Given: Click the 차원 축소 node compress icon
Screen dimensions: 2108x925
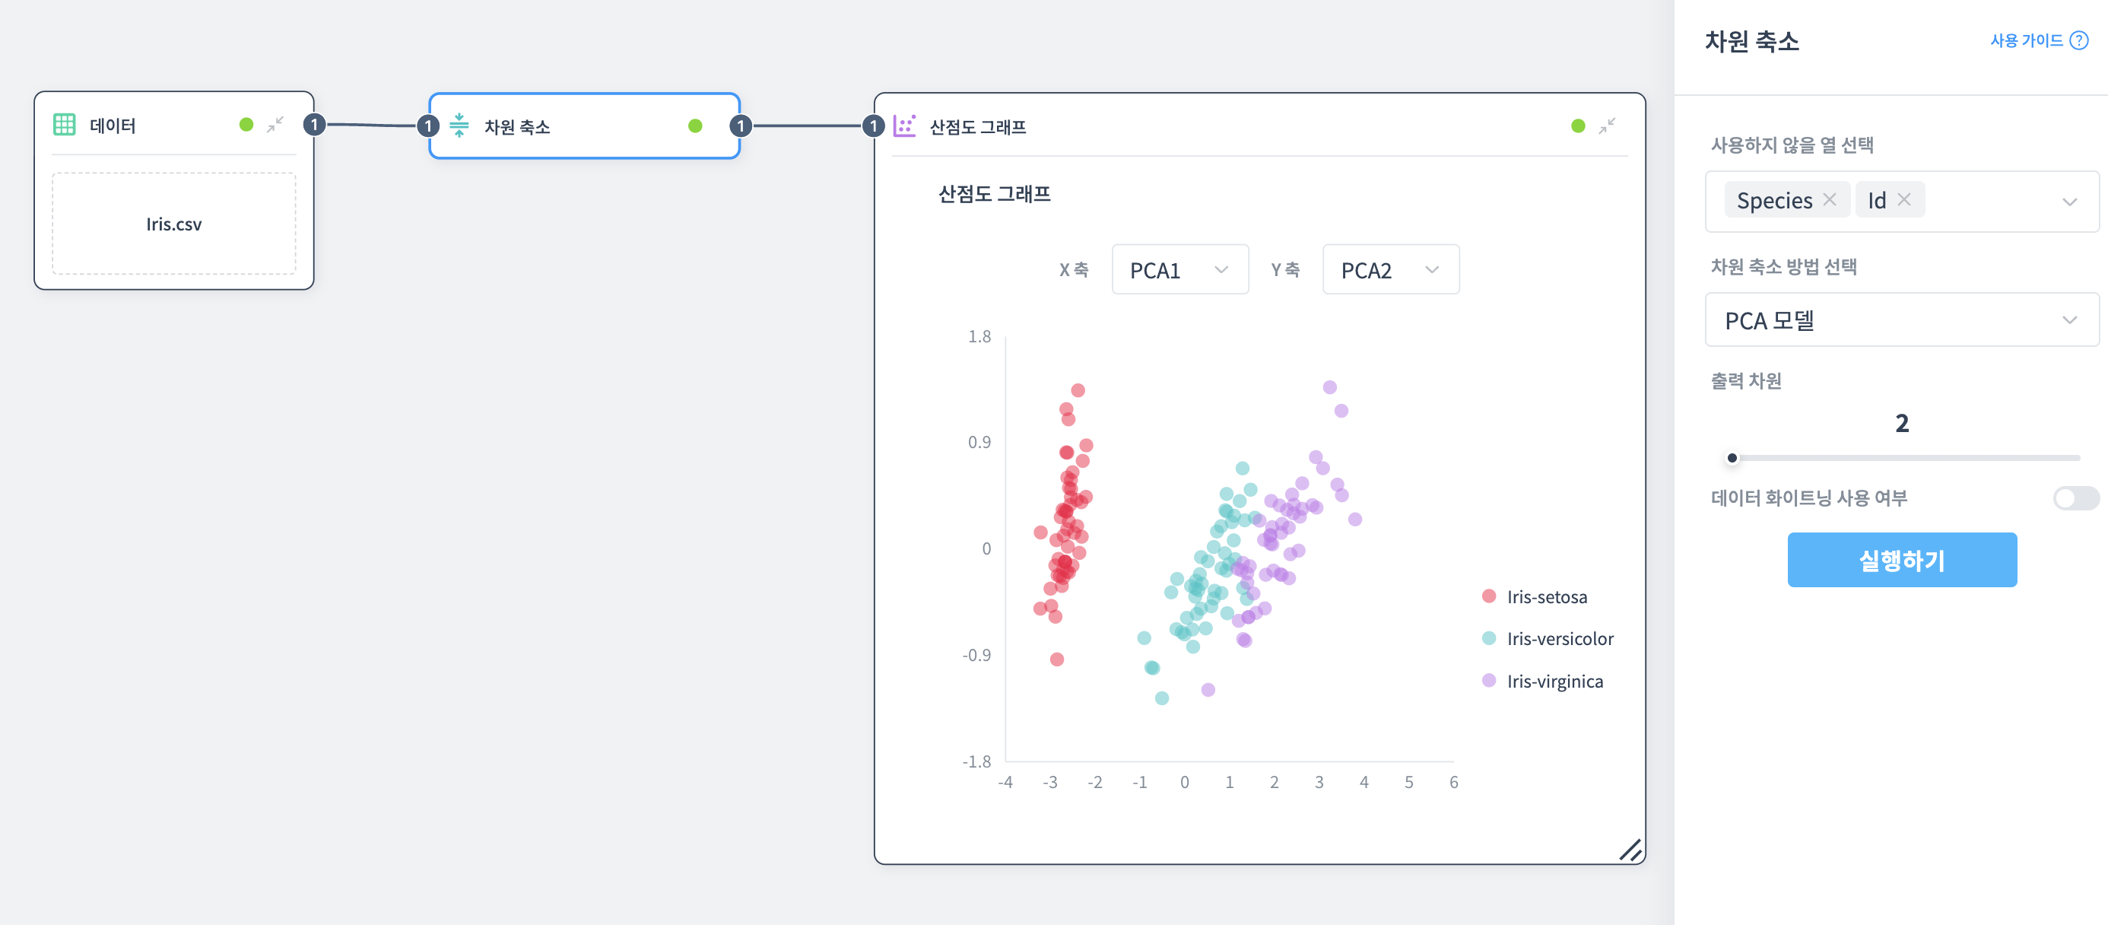Looking at the screenshot, I should click(459, 126).
